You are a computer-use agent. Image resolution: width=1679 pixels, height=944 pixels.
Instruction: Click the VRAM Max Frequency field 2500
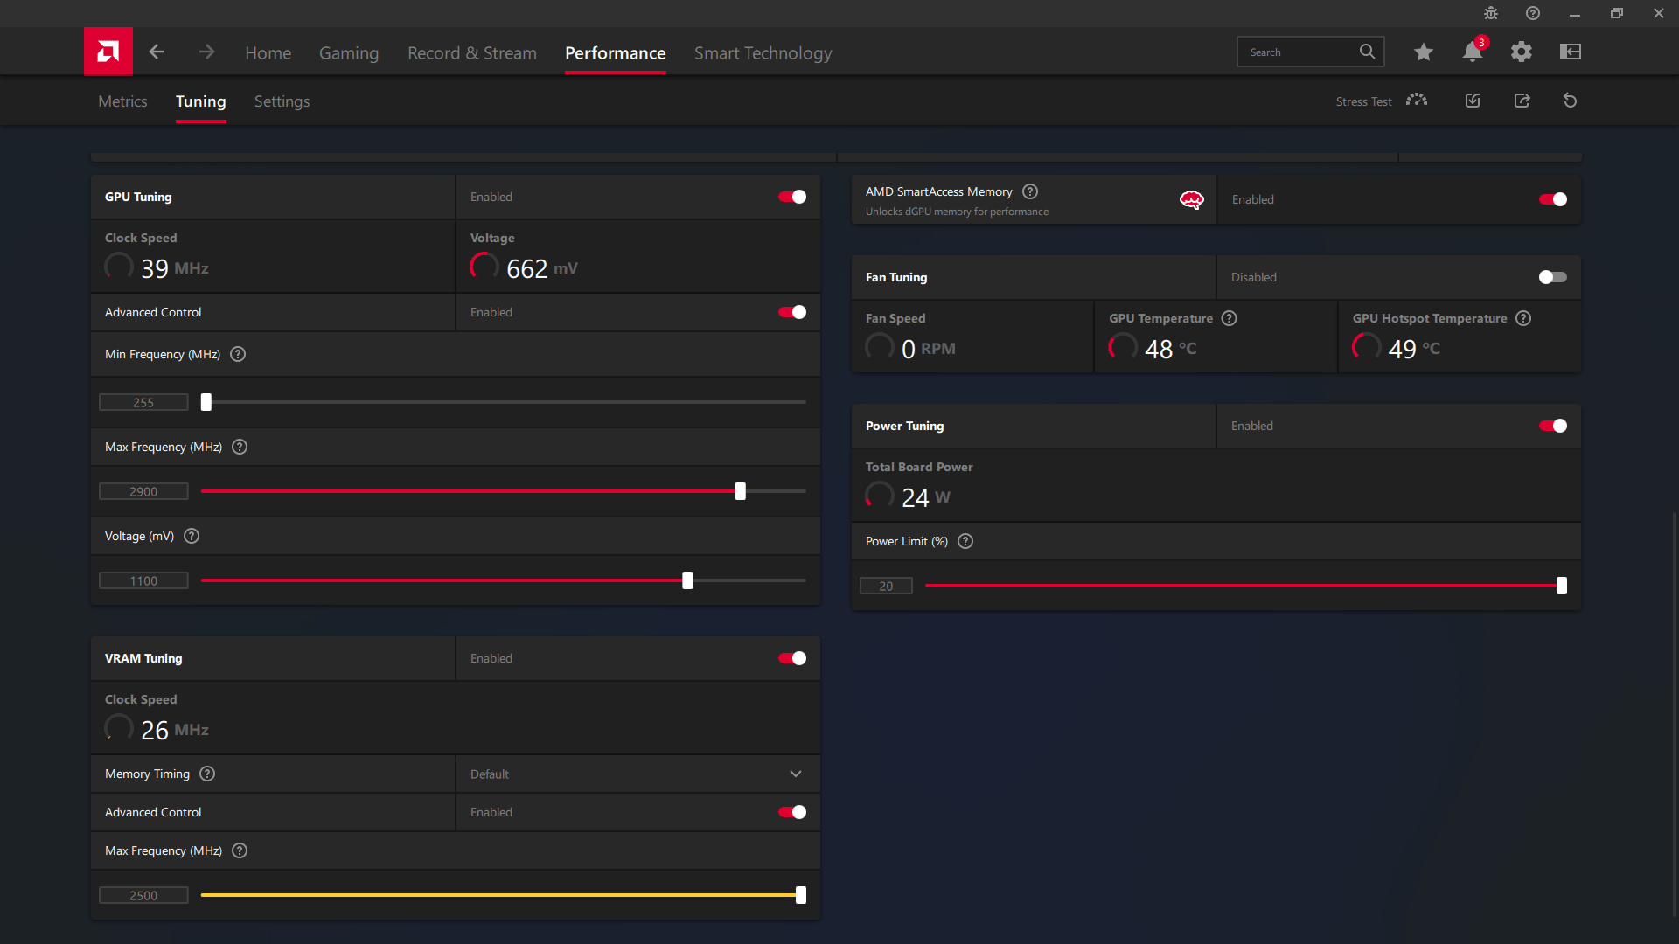coord(143,895)
